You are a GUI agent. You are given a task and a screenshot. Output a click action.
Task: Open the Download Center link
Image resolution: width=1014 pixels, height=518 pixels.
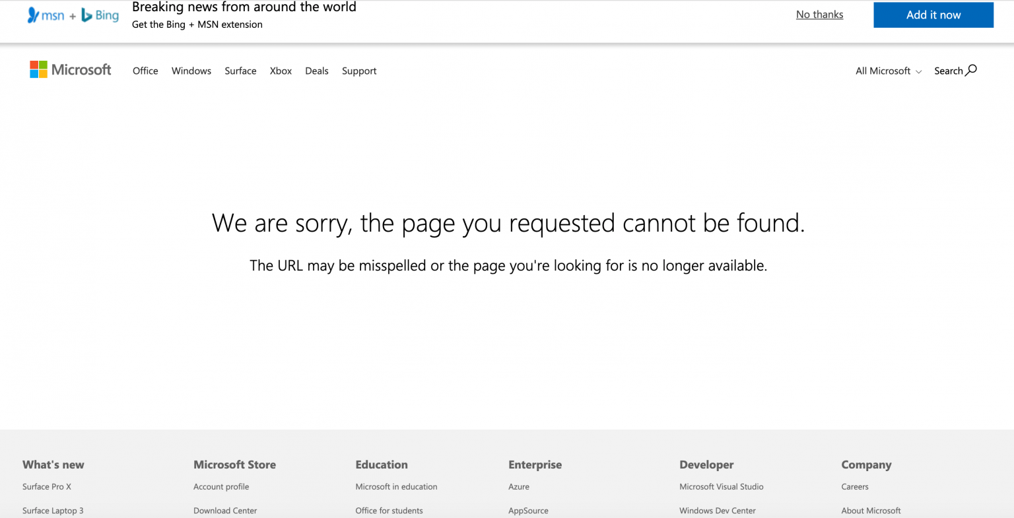coord(225,510)
